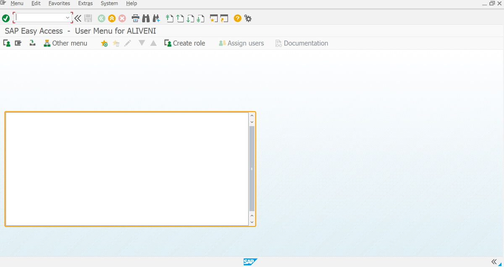Click the SAP Menu icon

coord(18,43)
